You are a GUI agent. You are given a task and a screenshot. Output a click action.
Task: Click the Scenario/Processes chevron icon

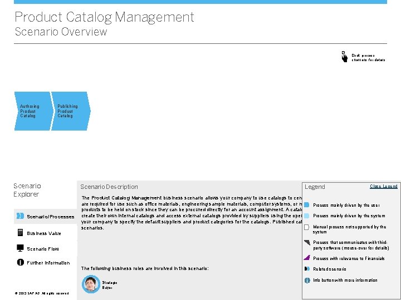[x=20, y=216]
